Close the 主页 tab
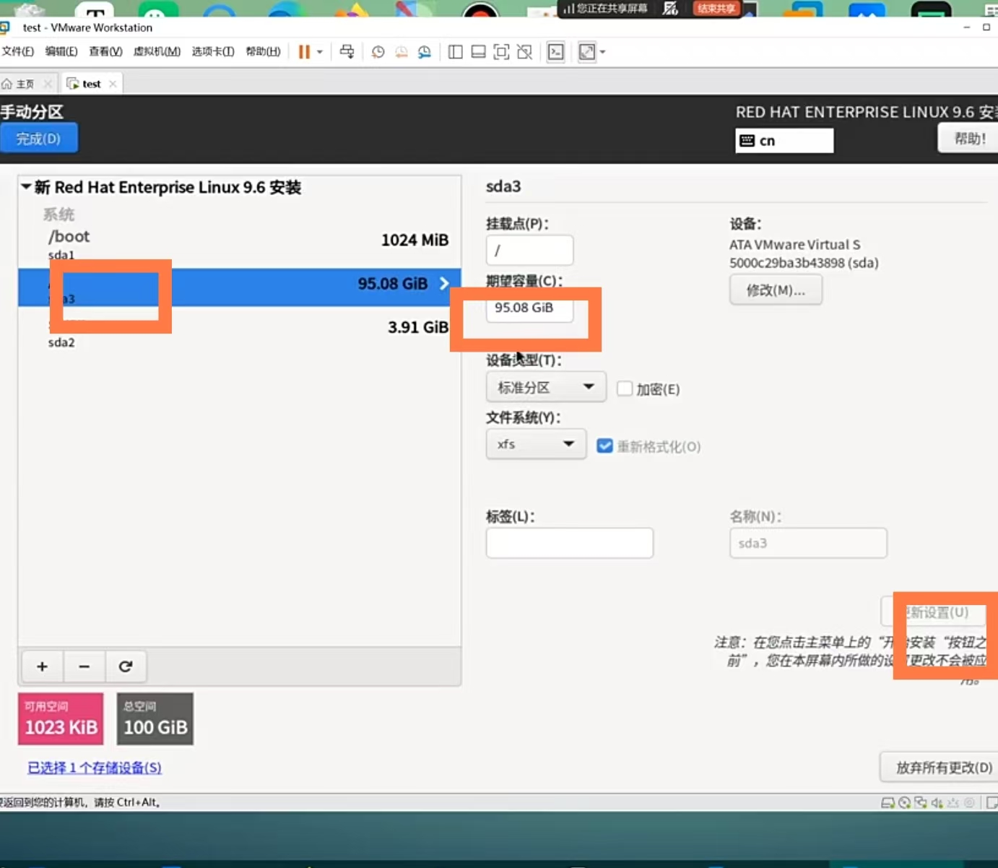 click(48, 84)
